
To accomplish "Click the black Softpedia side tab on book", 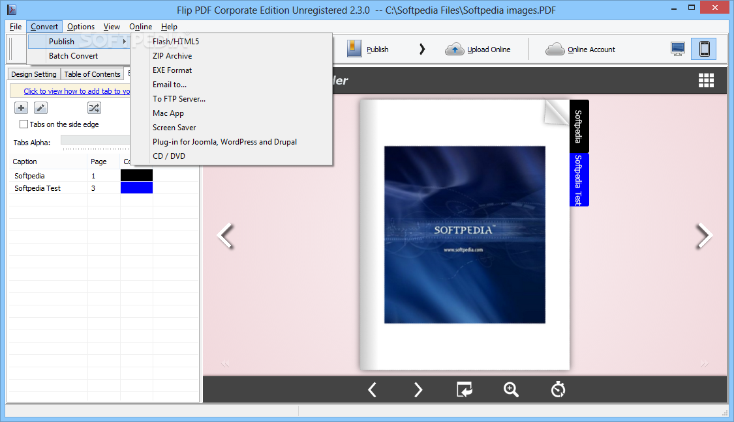I will 579,126.
